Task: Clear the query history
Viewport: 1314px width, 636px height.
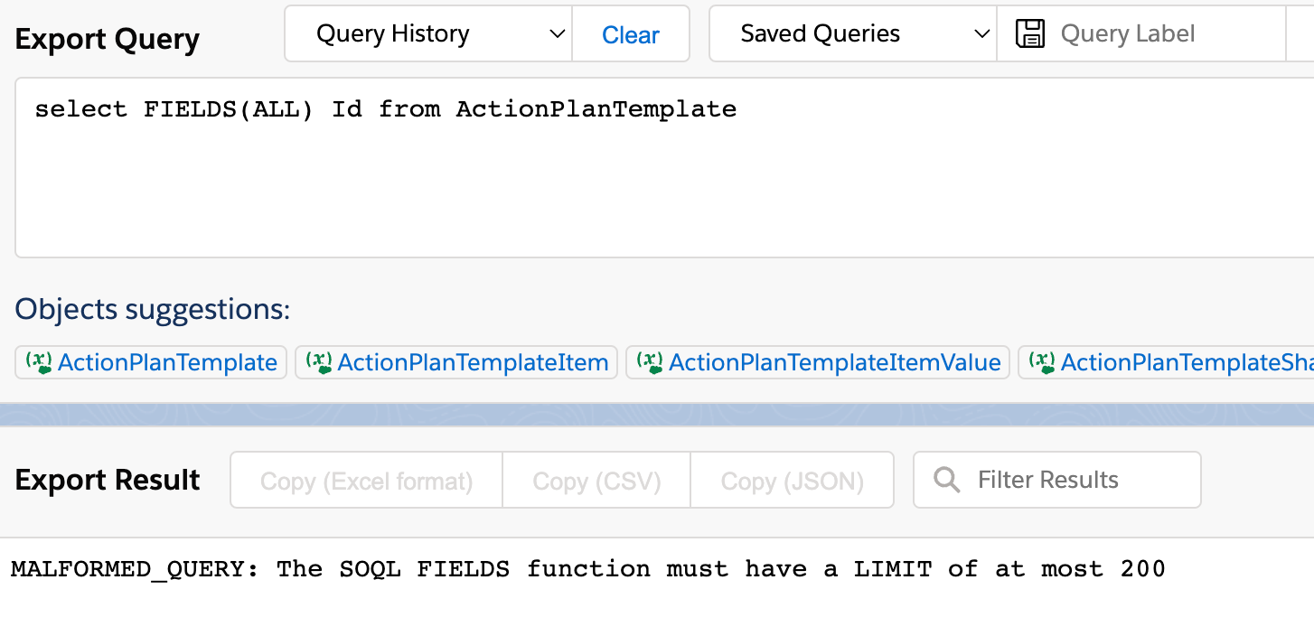Action: (630, 34)
